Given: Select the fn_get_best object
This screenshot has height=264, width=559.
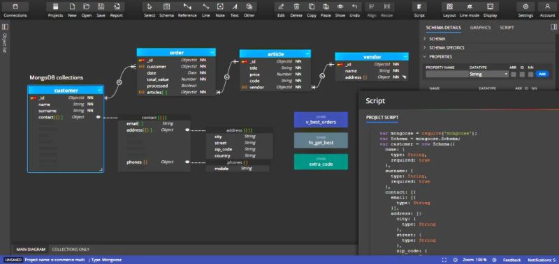Looking at the screenshot, I should click(321, 140).
